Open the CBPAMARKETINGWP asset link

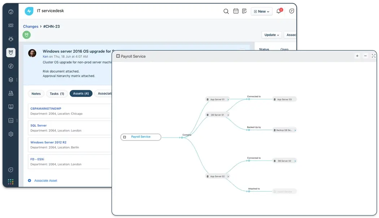[x=46, y=109]
